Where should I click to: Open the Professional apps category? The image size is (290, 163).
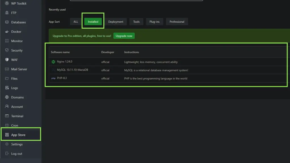pos(177,21)
